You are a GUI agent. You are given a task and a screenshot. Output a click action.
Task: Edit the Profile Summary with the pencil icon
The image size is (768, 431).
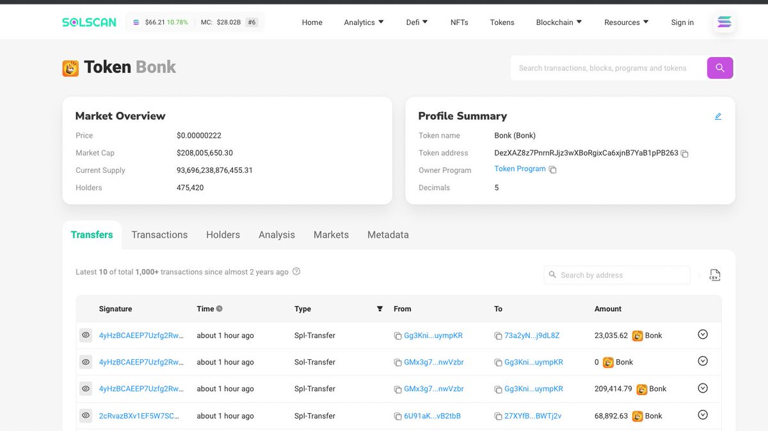point(717,116)
